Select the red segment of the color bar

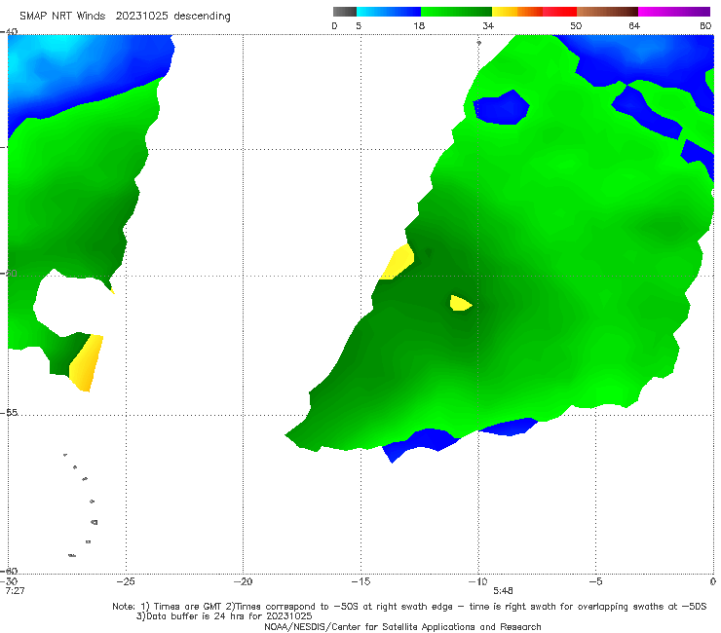[x=559, y=12]
